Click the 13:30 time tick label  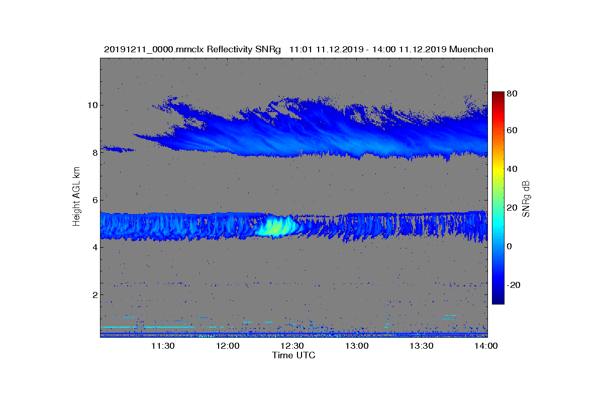[421, 346]
